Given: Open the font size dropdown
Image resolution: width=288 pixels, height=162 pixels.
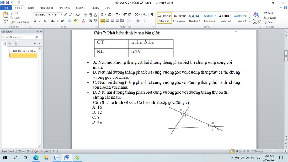Looking at the screenshot, I should 62,15.
